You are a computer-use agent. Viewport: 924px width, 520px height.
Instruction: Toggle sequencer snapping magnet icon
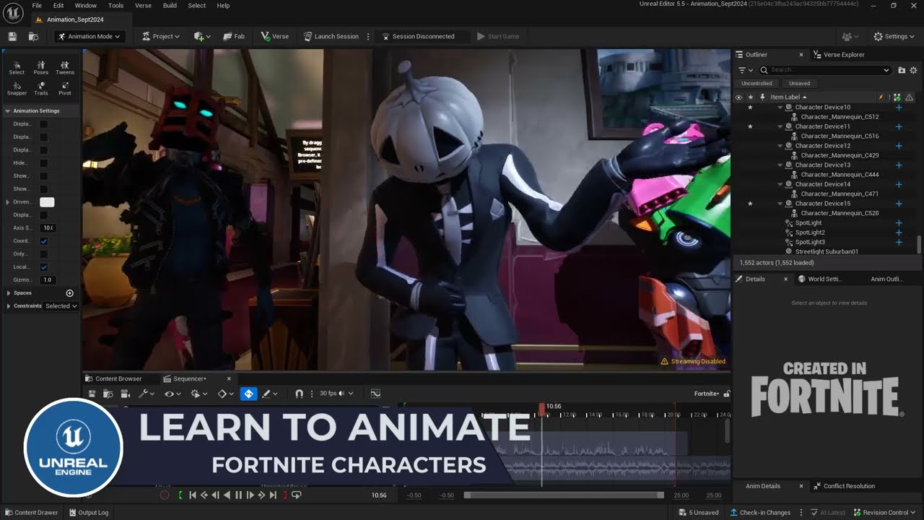pos(299,394)
